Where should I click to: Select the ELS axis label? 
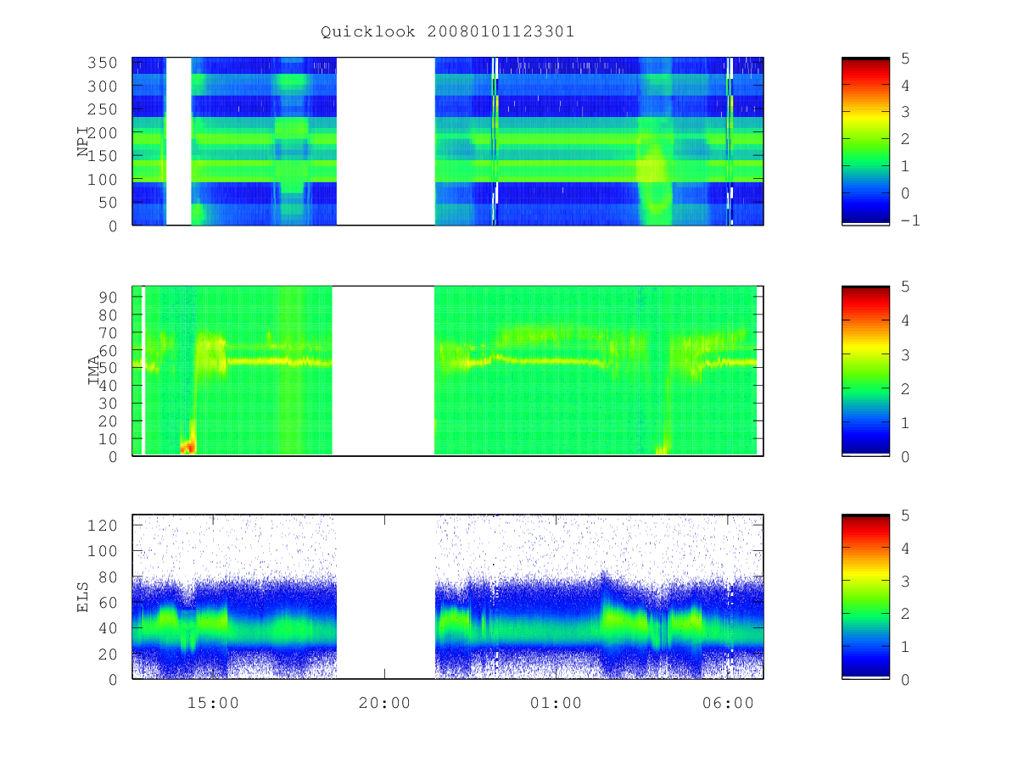tap(83, 597)
